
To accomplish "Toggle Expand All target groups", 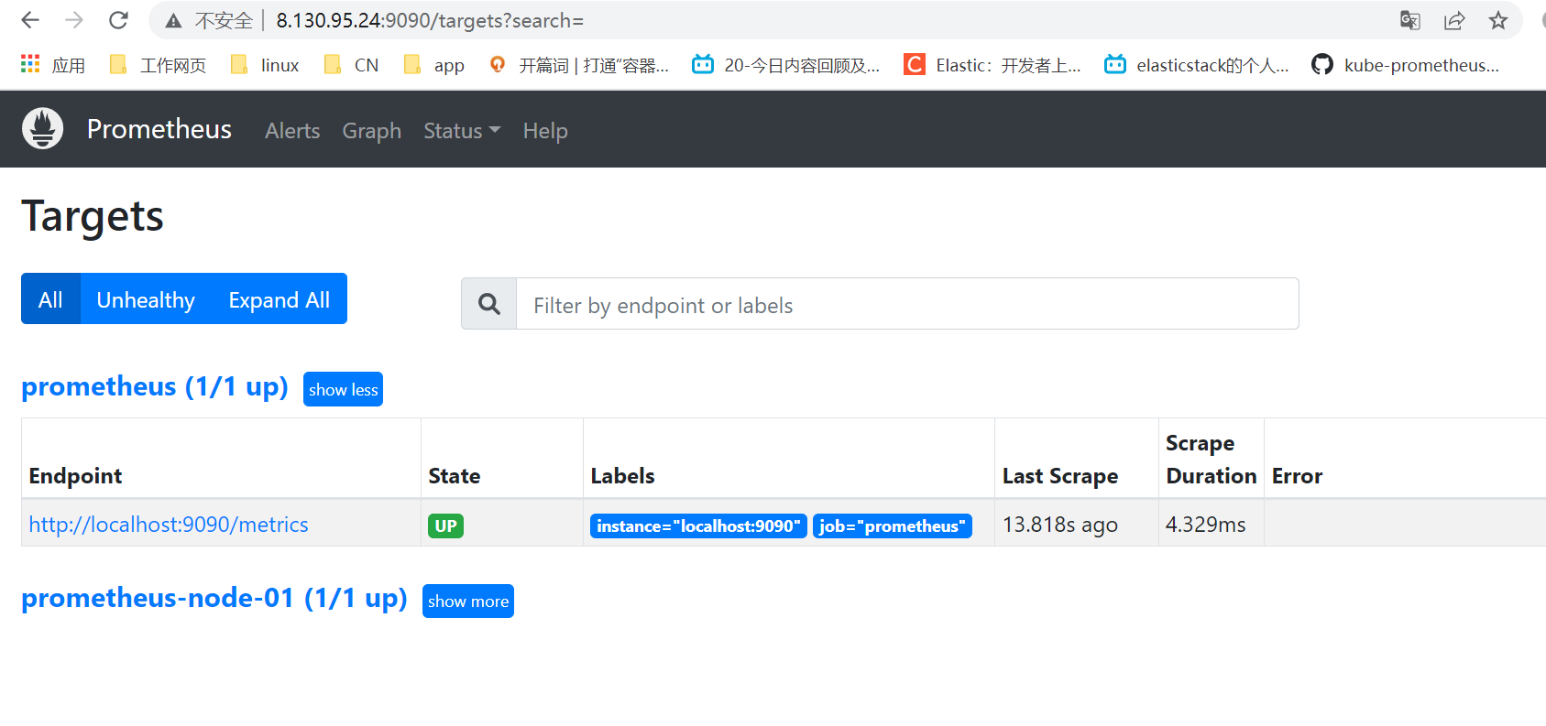I will point(280,299).
